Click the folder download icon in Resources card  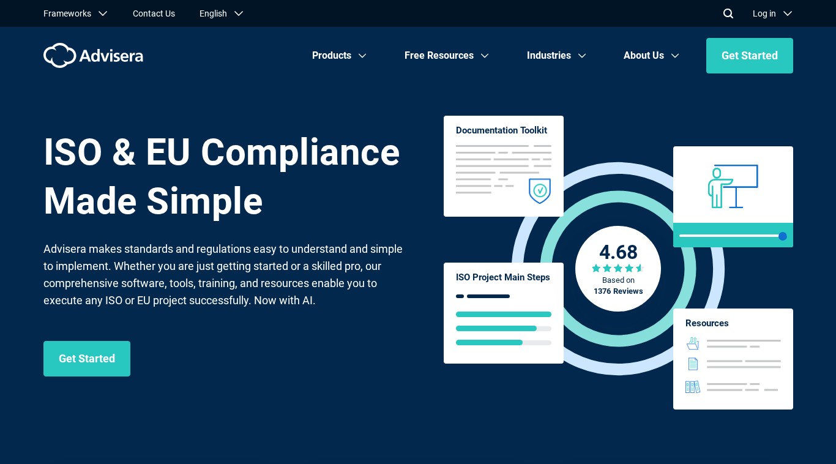coord(693,343)
